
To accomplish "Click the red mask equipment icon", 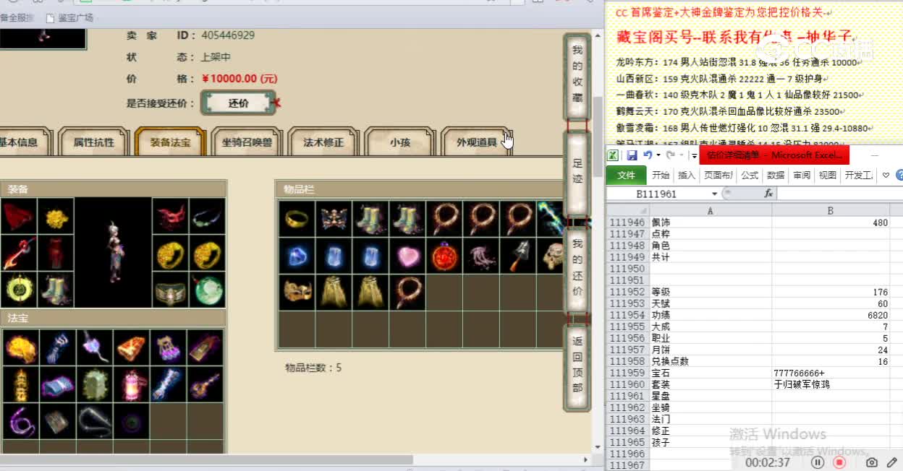I will 170,216.
